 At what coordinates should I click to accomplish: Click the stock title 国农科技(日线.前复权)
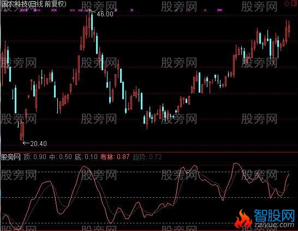(x=34, y=4)
